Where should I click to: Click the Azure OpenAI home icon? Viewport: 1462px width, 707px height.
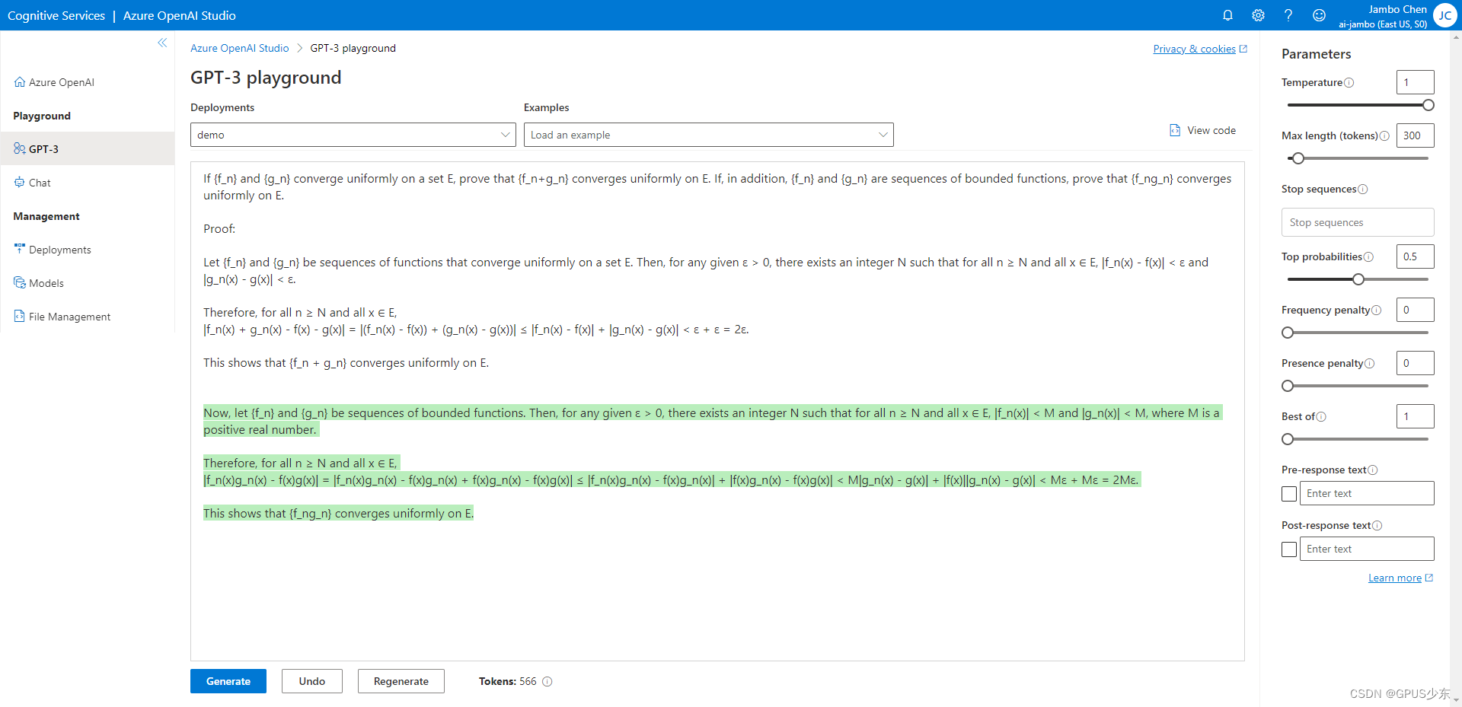click(x=20, y=82)
